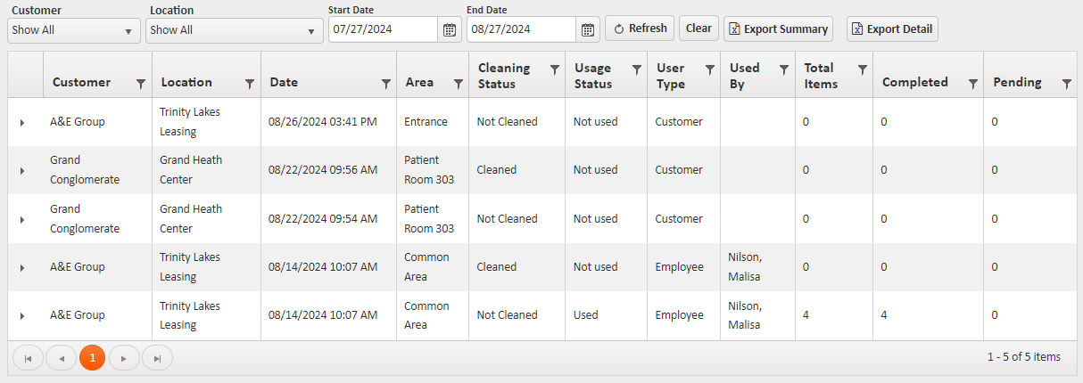
Task: Expand the last row with 4 total items
Action: tap(22, 315)
